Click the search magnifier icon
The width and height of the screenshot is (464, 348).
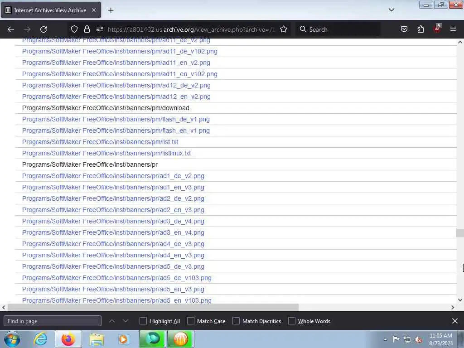tap(303, 29)
